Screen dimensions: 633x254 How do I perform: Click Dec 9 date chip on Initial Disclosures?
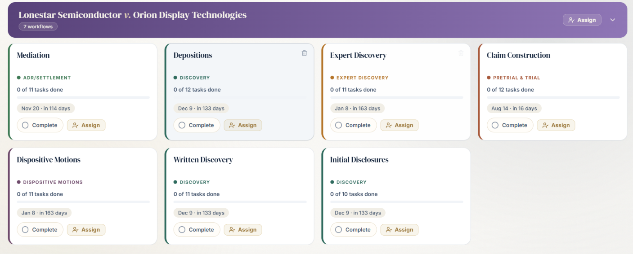358,213
